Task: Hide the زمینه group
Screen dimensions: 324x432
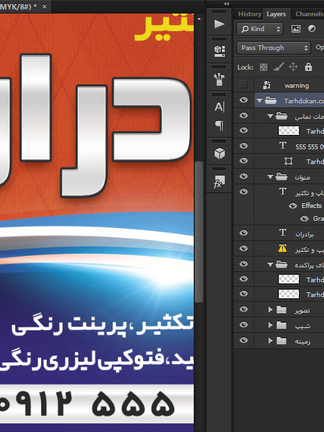Action: pyautogui.click(x=244, y=340)
